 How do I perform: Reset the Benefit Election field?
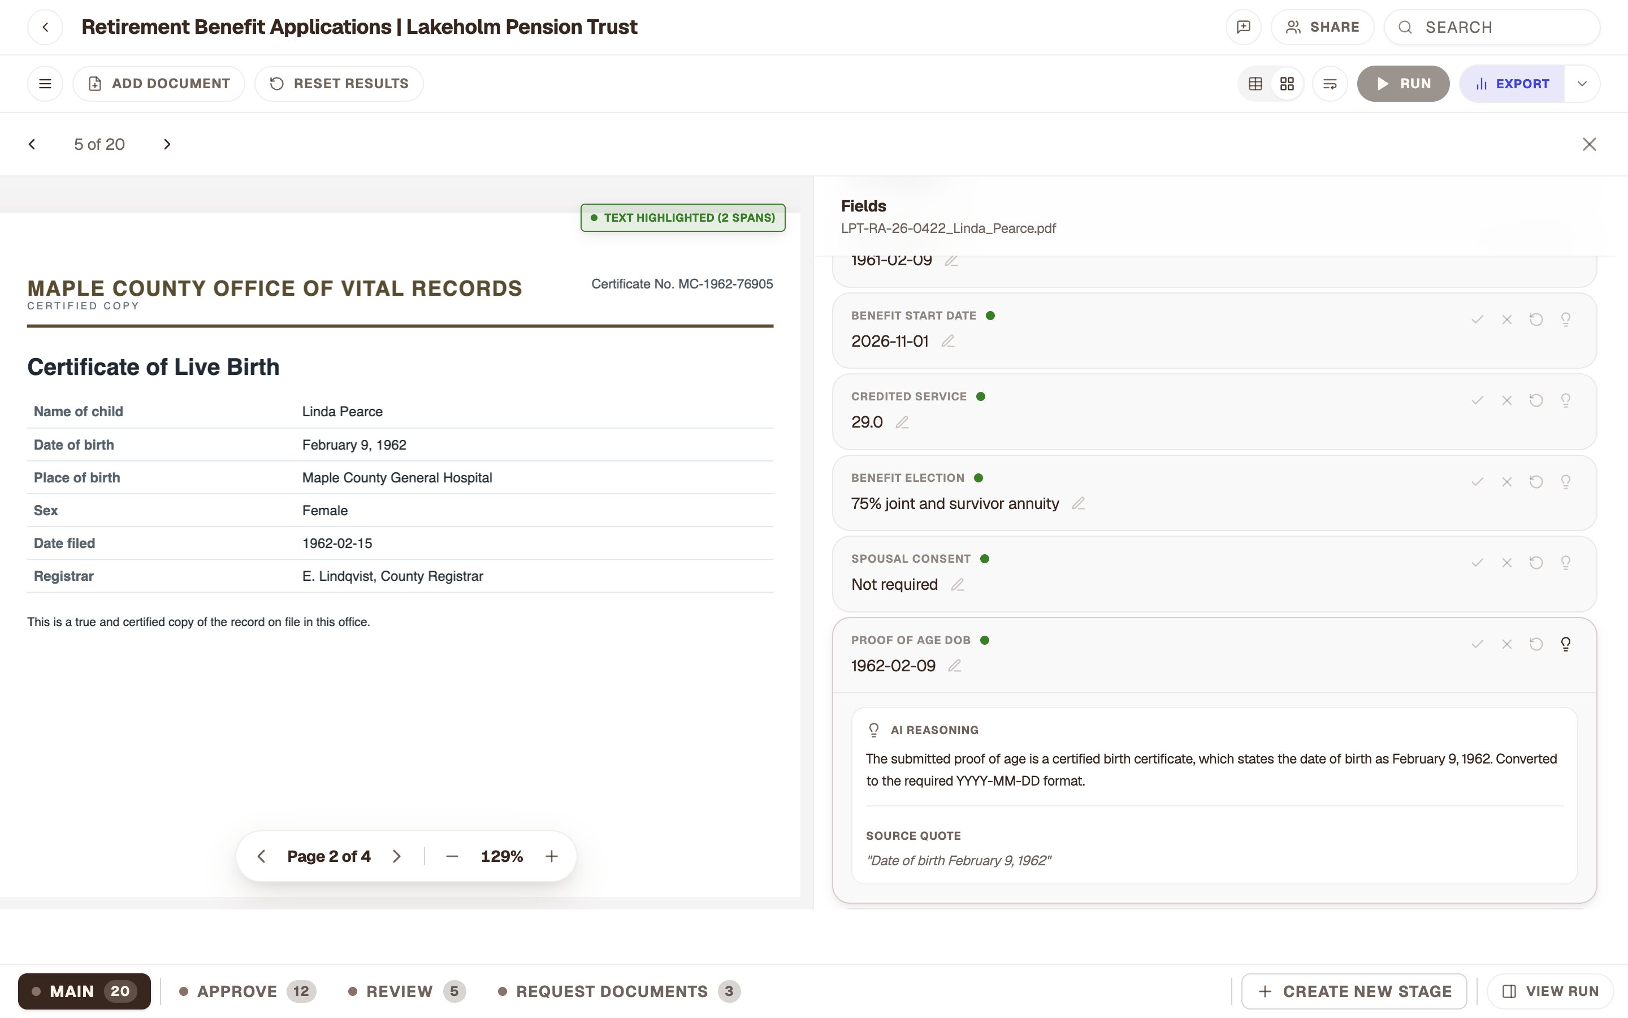(x=1536, y=481)
